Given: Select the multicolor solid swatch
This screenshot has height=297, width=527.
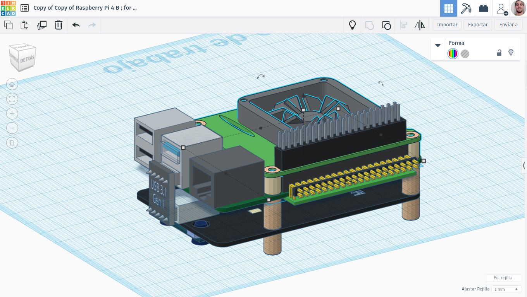Looking at the screenshot, I should (453, 54).
